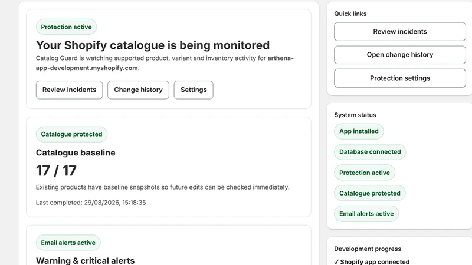
Task: Click the 'System status' section title
Action: click(x=355, y=115)
